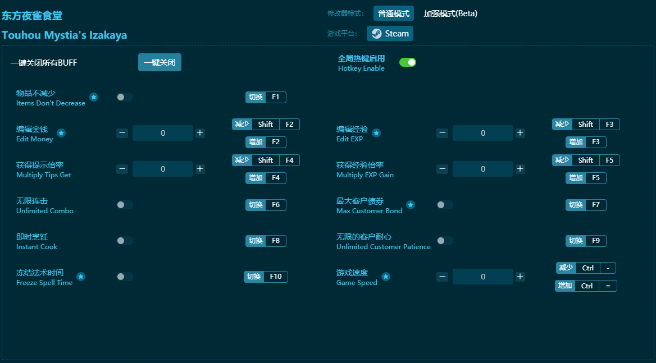
Task: Increase the Multiply Tips Get value
Action: pos(200,169)
